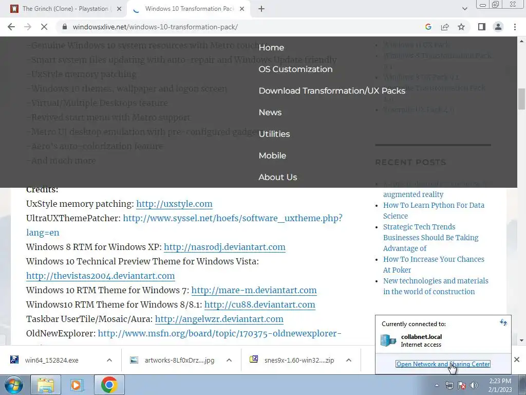Click the share page icon
This screenshot has height=395, width=526.
coord(445,27)
